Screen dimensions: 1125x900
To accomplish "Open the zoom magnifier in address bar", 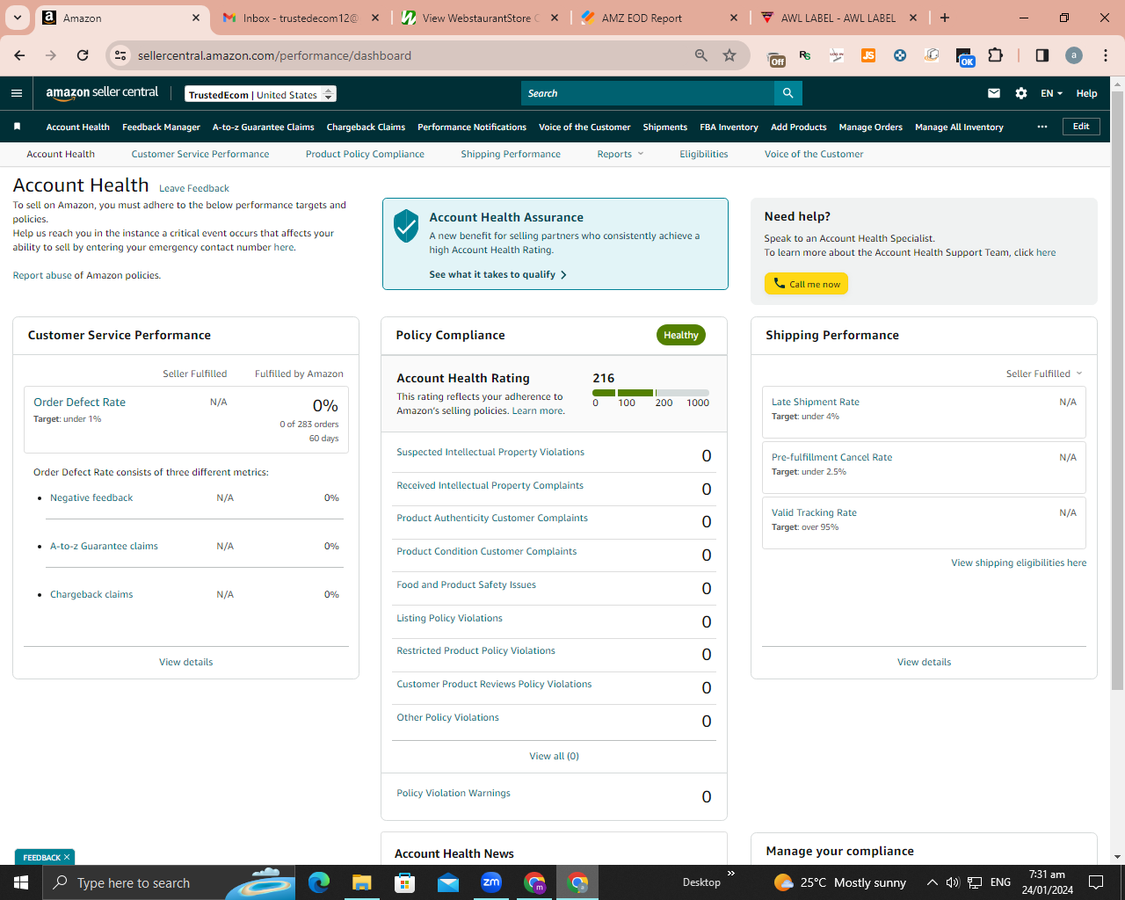I will click(x=701, y=55).
